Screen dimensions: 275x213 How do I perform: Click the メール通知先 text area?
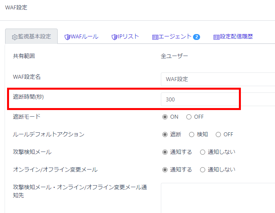pyautogui.click(x=218, y=197)
